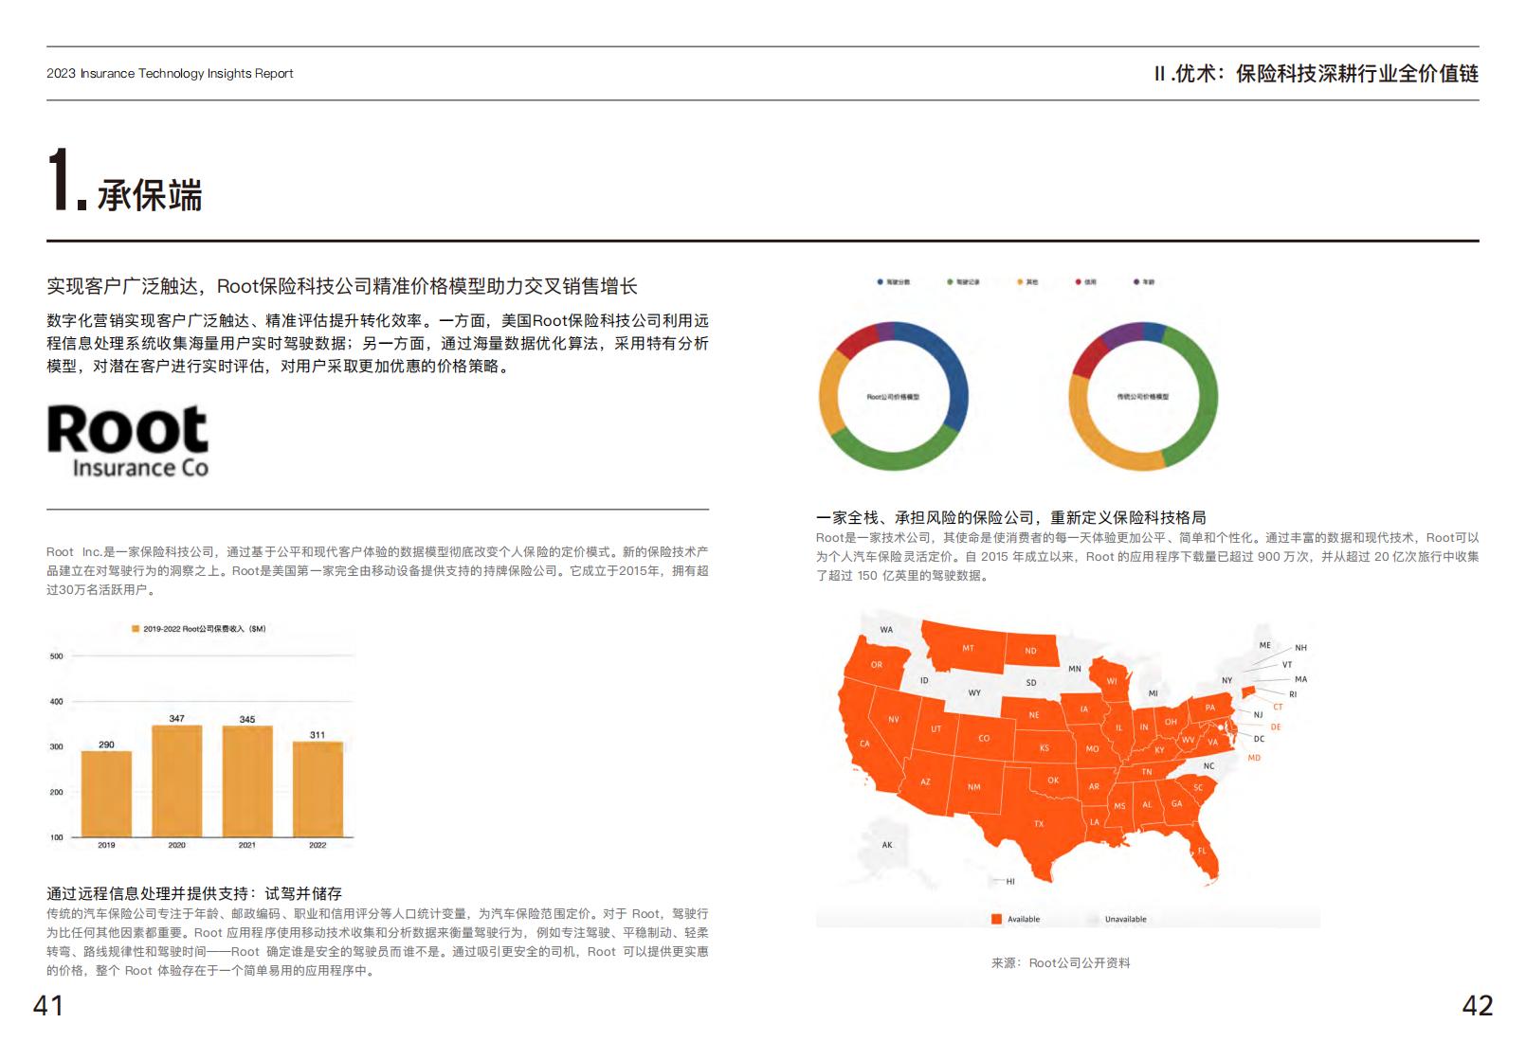Click the Root公司价格模型 donut center label

[893, 397]
